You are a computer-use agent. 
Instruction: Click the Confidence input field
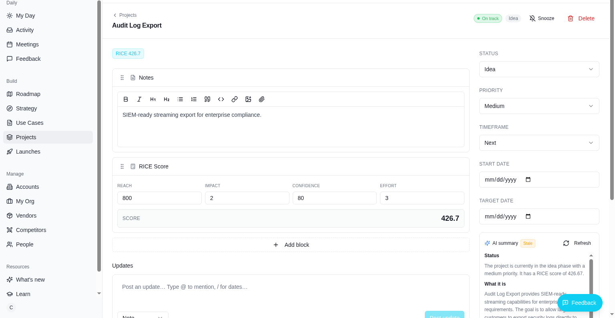335,198
